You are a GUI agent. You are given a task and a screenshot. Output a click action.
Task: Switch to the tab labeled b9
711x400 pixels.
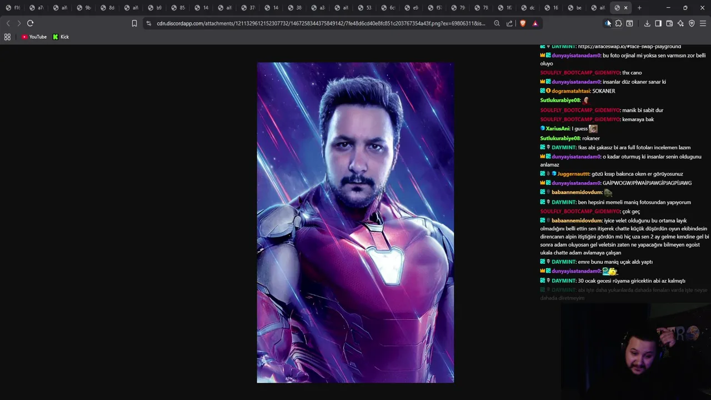coord(154,8)
